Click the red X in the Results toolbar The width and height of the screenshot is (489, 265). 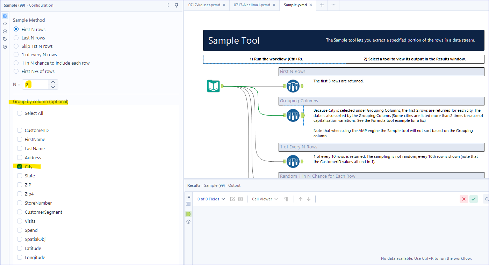pyautogui.click(x=463, y=199)
